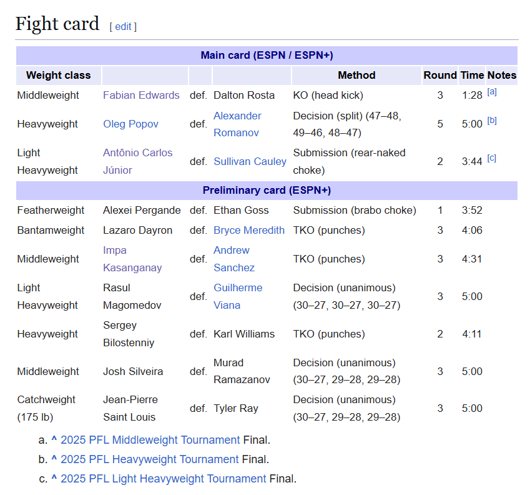The height and width of the screenshot is (495, 530).
Task: Open Bryce Meredith link
Action: click(x=249, y=230)
